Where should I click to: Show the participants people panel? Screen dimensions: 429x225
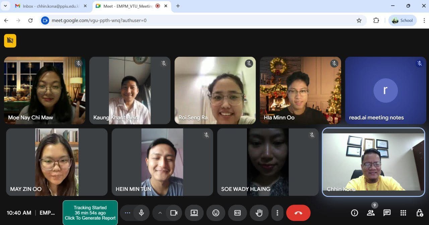coord(371,213)
